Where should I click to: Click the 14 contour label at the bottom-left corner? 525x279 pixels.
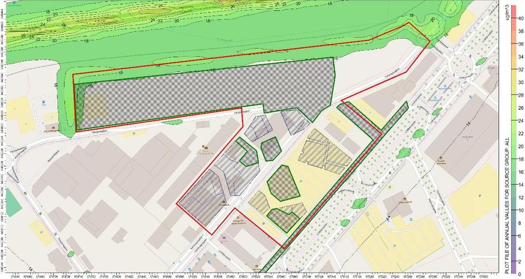tap(30, 269)
